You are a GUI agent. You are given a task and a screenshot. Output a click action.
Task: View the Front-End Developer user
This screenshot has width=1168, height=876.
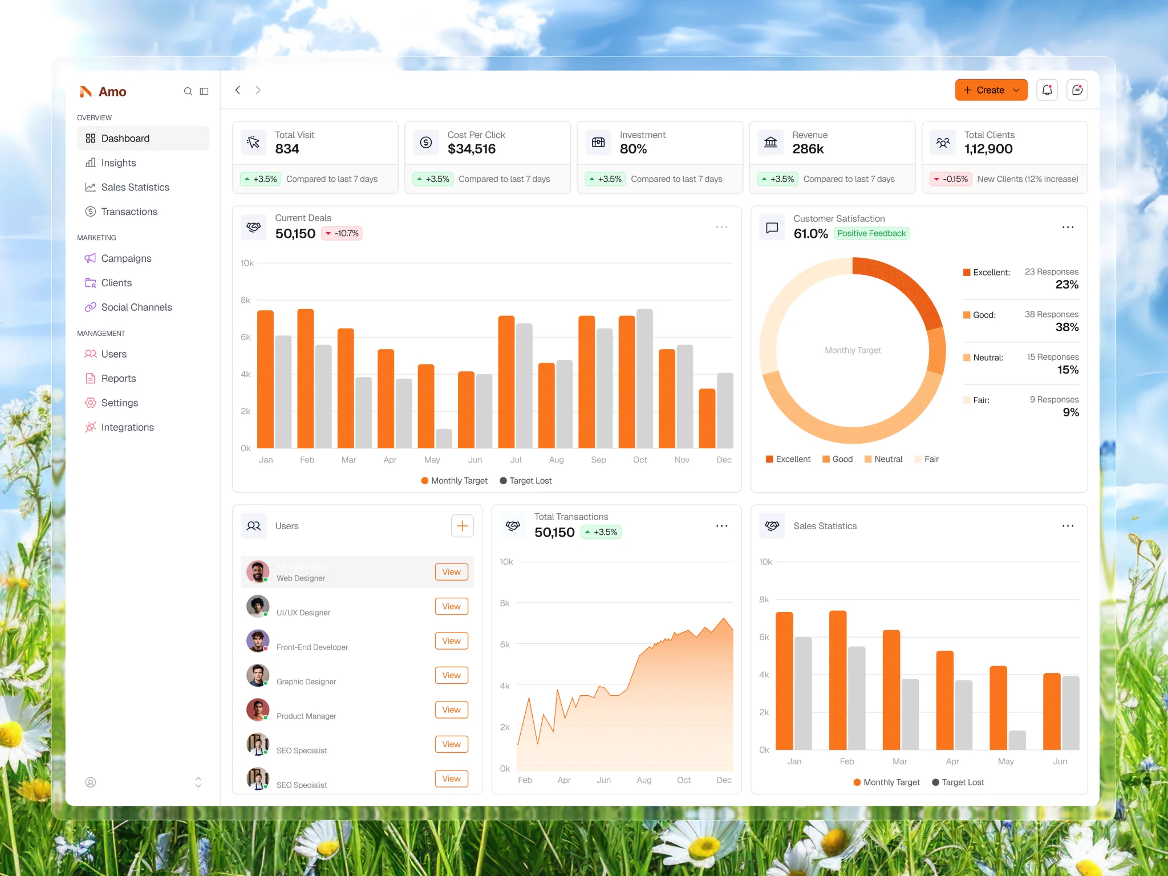click(452, 641)
